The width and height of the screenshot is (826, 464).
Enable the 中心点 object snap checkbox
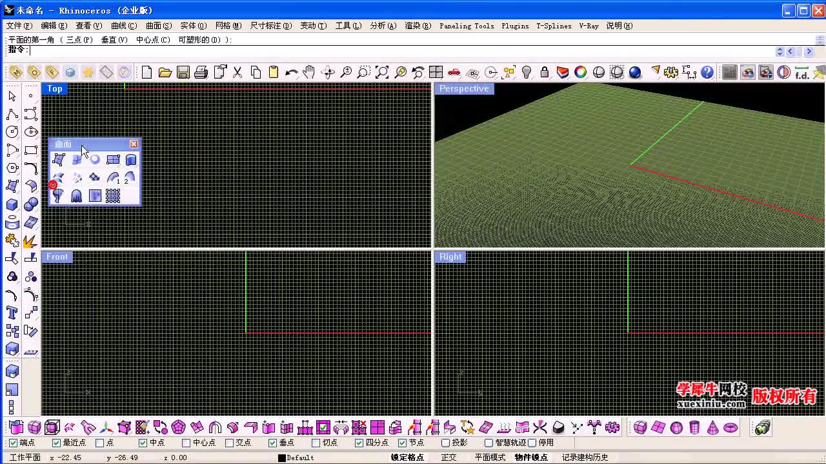(x=186, y=443)
